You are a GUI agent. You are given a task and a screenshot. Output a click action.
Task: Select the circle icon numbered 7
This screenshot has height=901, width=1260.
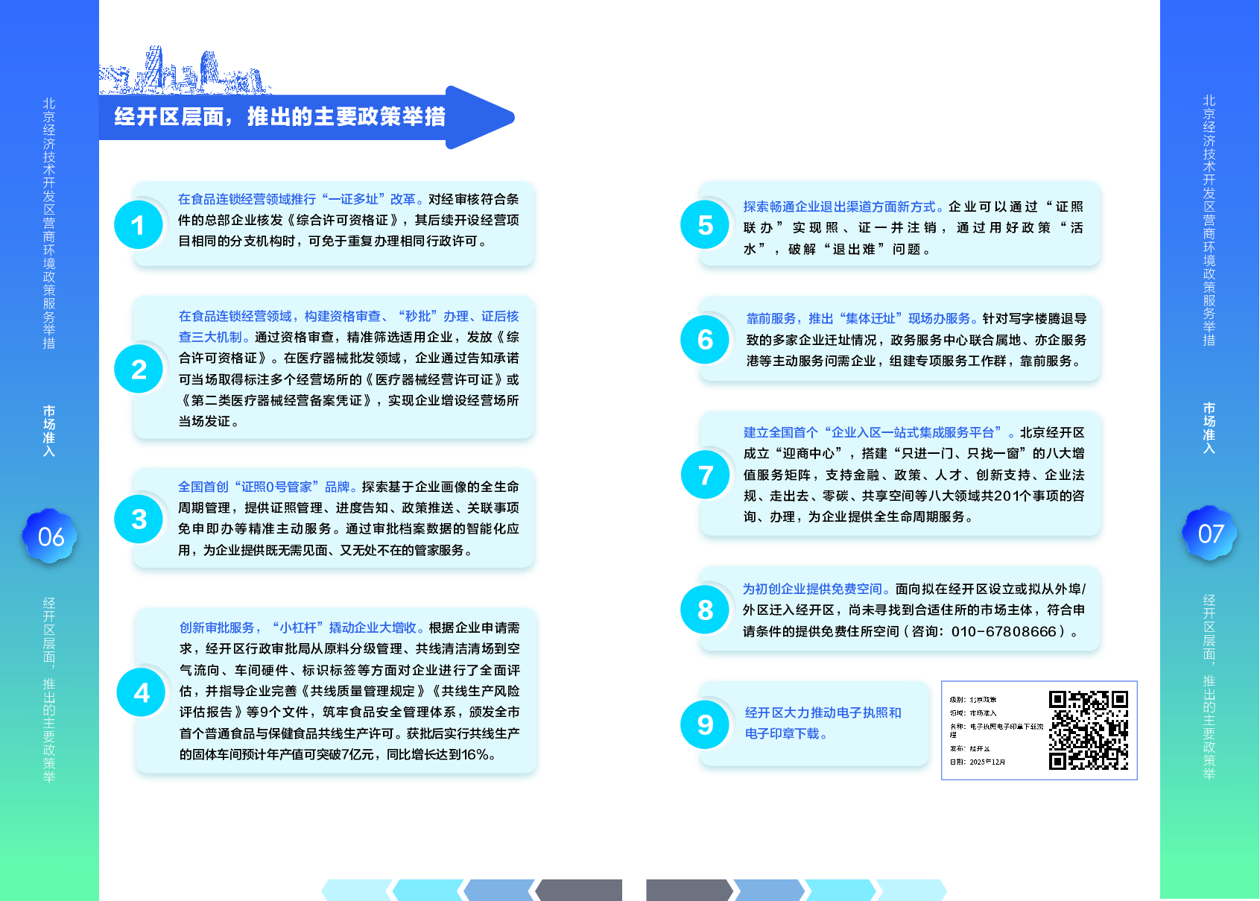tap(705, 475)
